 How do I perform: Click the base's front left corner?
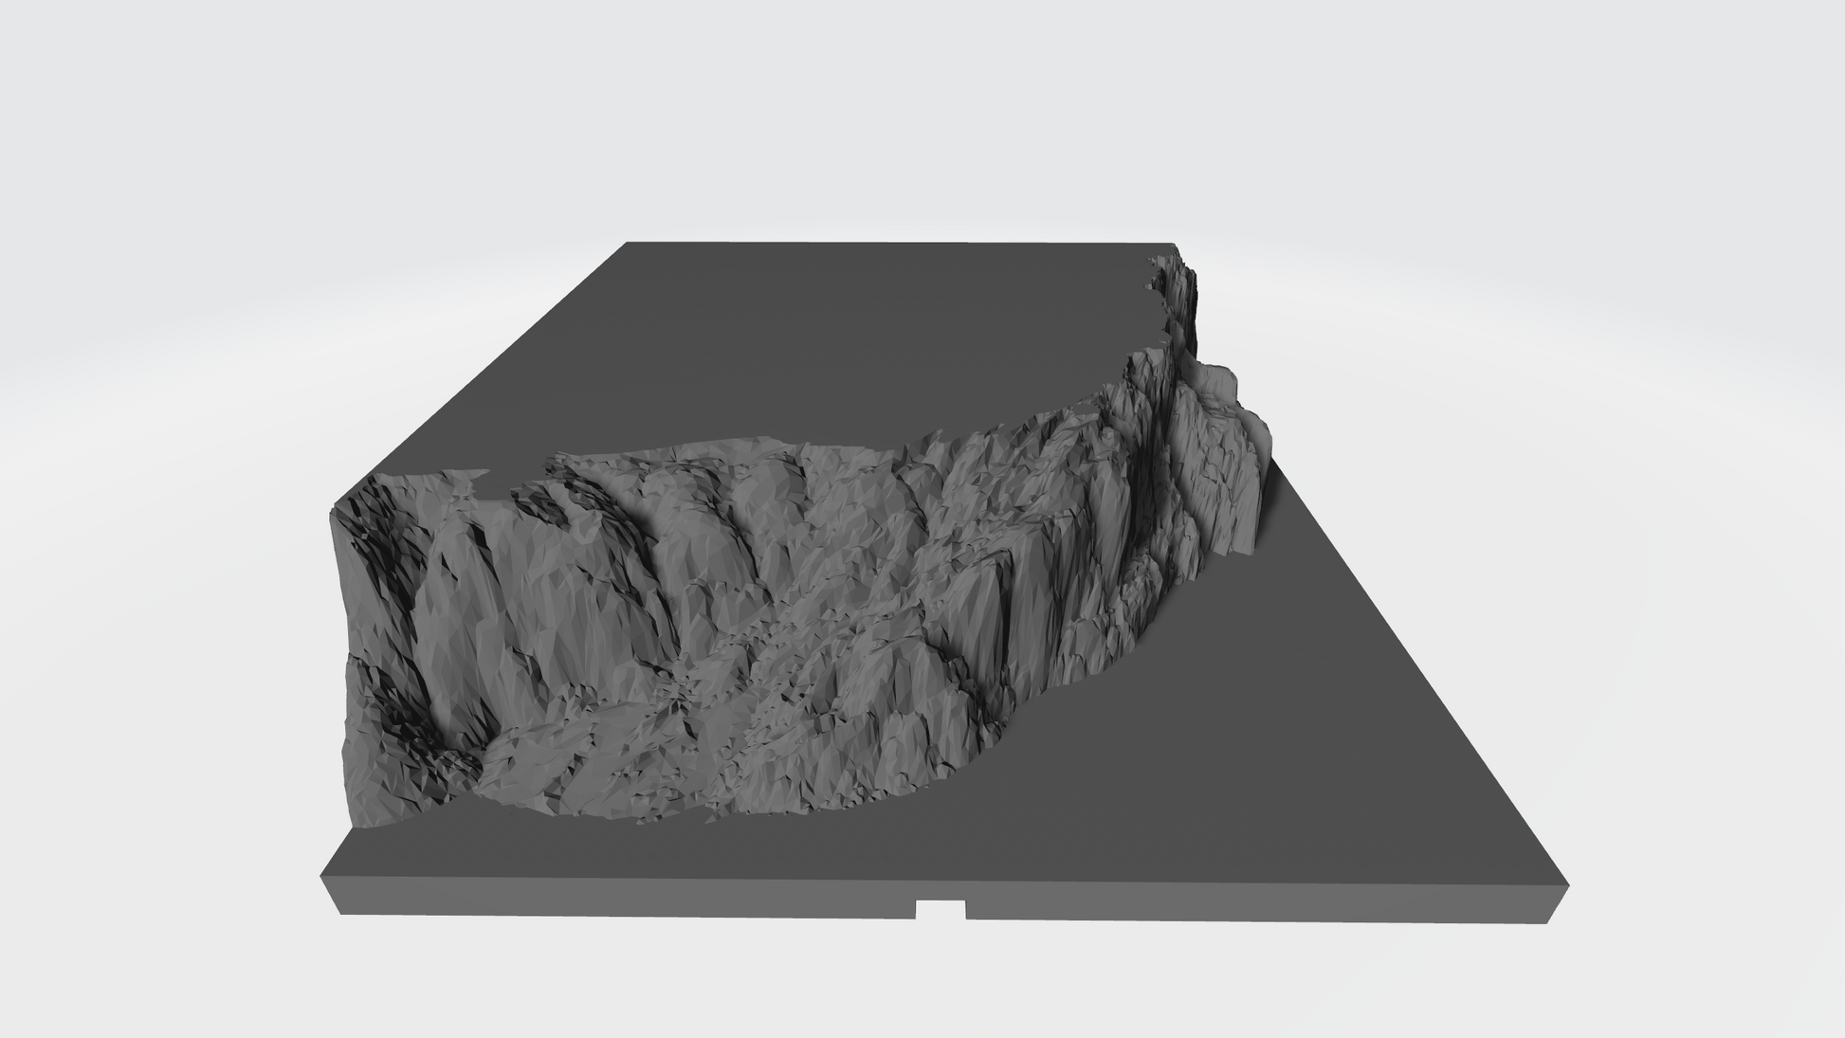tap(325, 878)
